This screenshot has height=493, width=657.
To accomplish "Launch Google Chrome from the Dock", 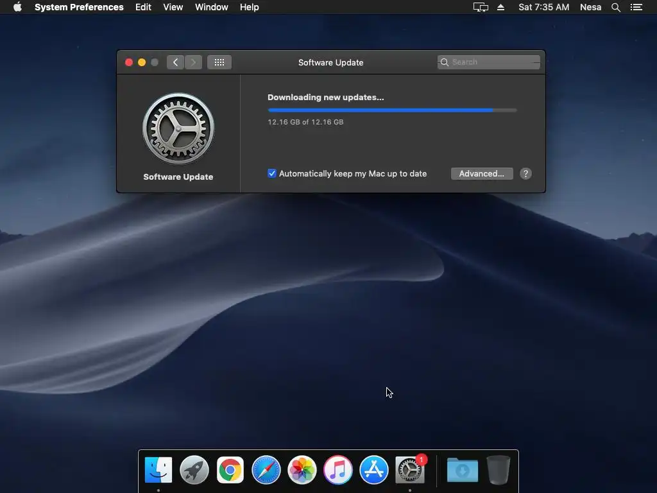I will pos(230,470).
